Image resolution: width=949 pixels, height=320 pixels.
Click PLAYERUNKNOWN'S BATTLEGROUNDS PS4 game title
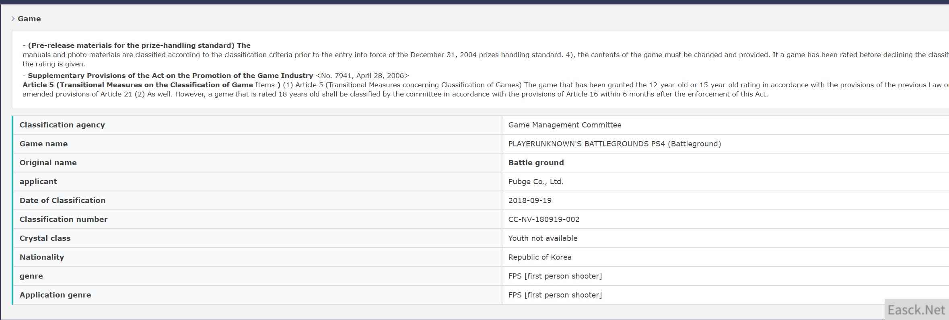[x=614, y=144]
